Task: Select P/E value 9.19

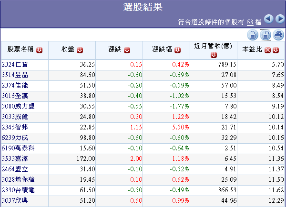Action: click(278, 106)
